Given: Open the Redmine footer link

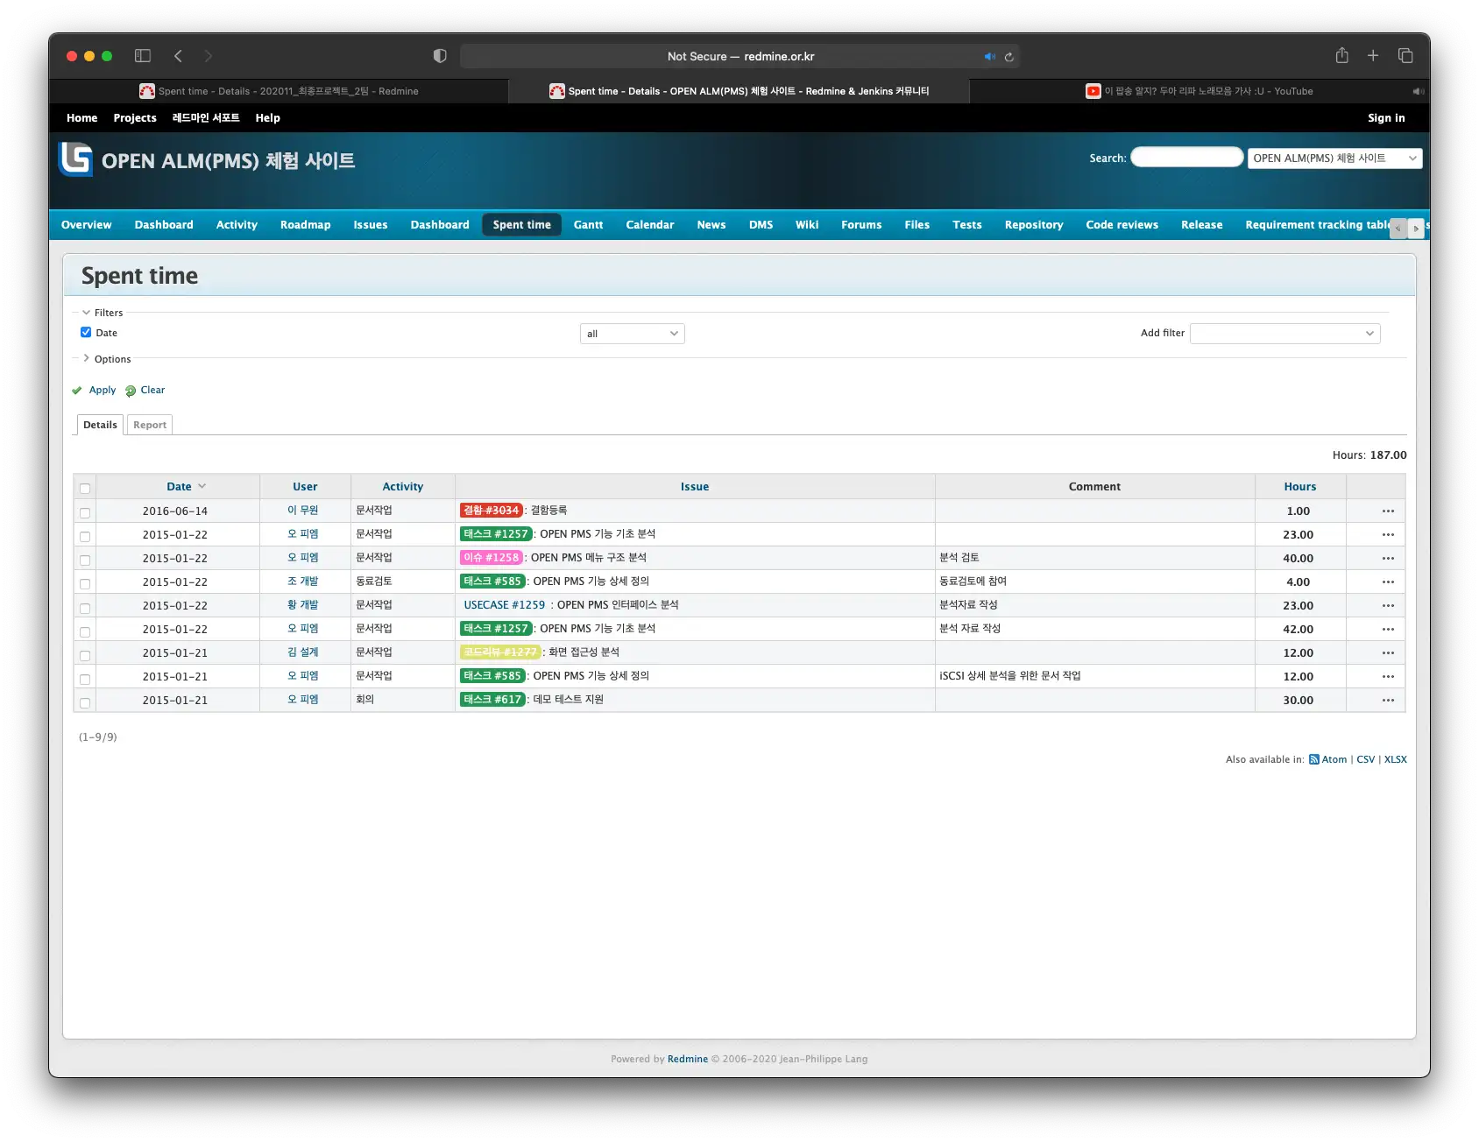Looking at the screenshot, I should (687, 1060).
